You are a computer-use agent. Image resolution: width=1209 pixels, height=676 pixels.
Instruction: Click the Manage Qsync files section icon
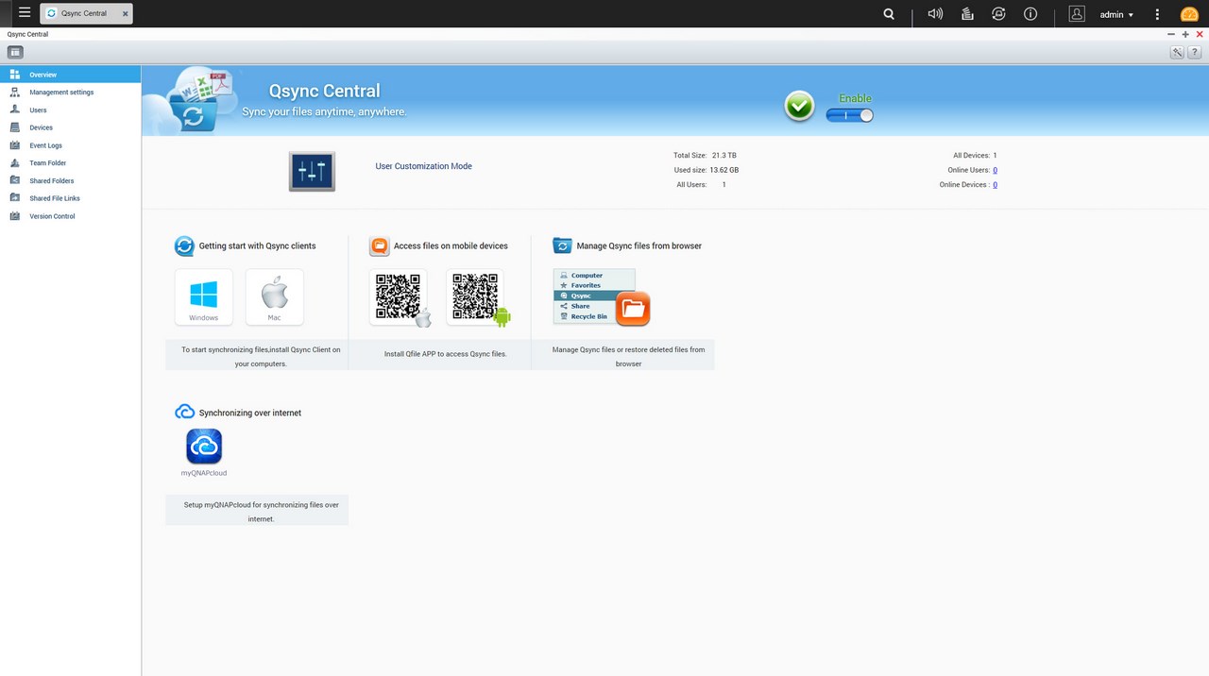click(562, 245)
